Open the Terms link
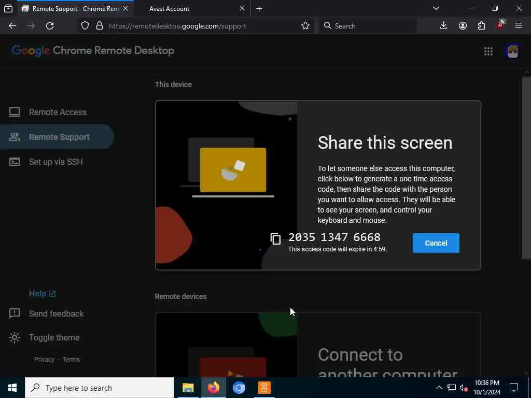This screenshot has height=398, width=531. click(x=71, y=360)
